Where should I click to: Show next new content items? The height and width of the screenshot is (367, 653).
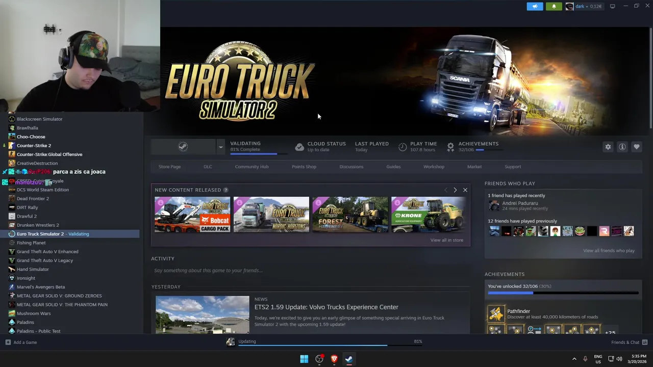(x=455, y=190)
